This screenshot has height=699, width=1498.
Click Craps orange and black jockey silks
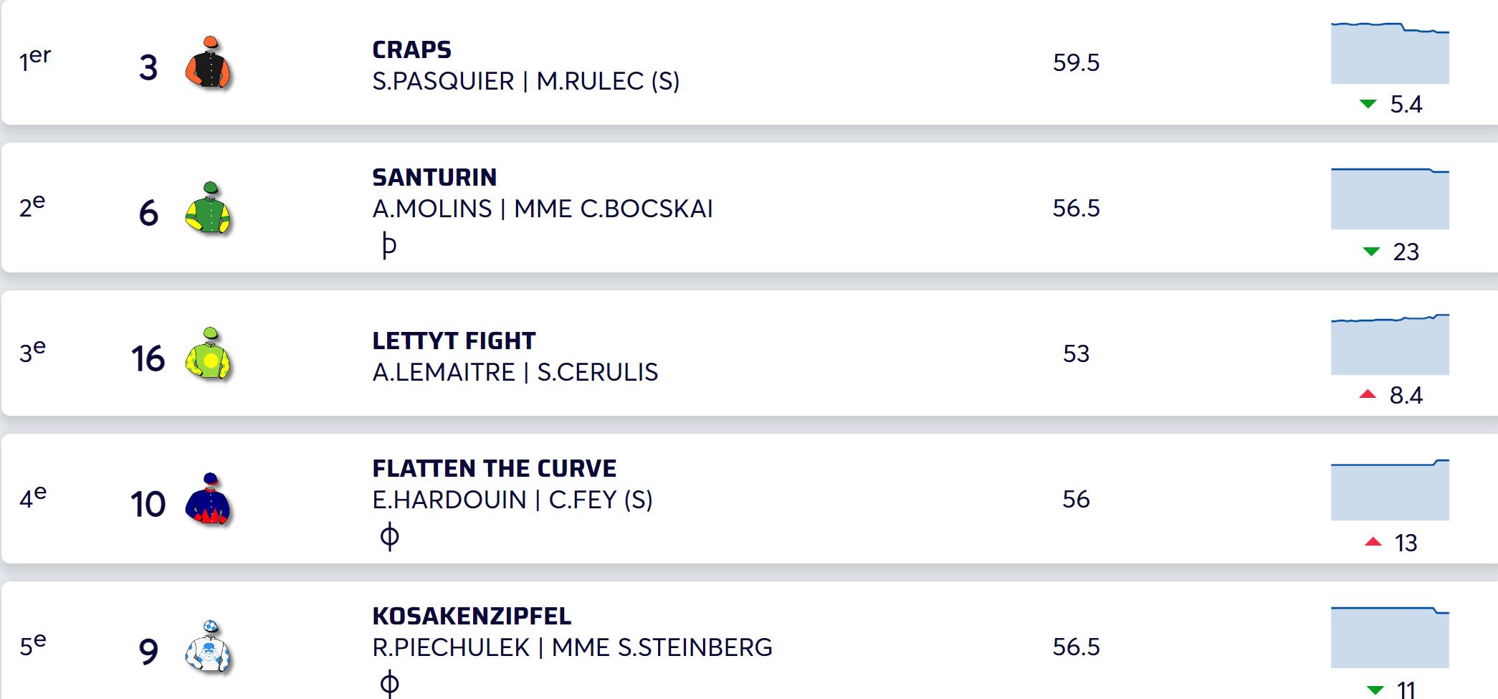(208, 63)
